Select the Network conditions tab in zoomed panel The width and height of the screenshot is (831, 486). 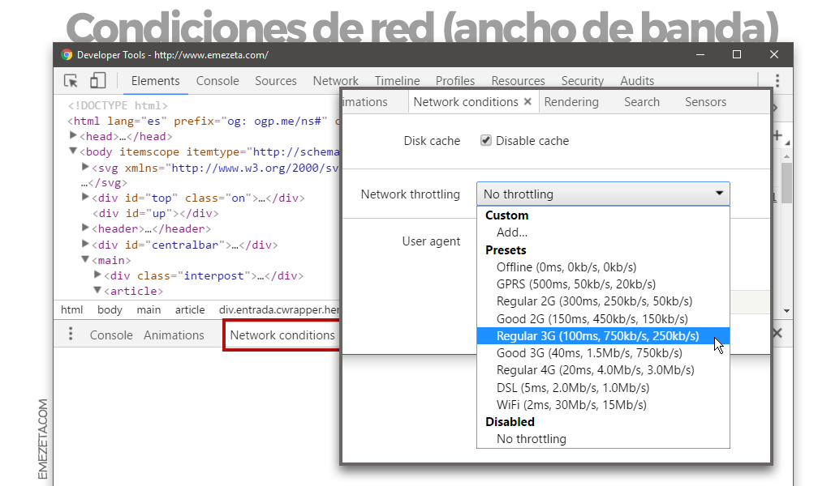click(x=466, y=102)
